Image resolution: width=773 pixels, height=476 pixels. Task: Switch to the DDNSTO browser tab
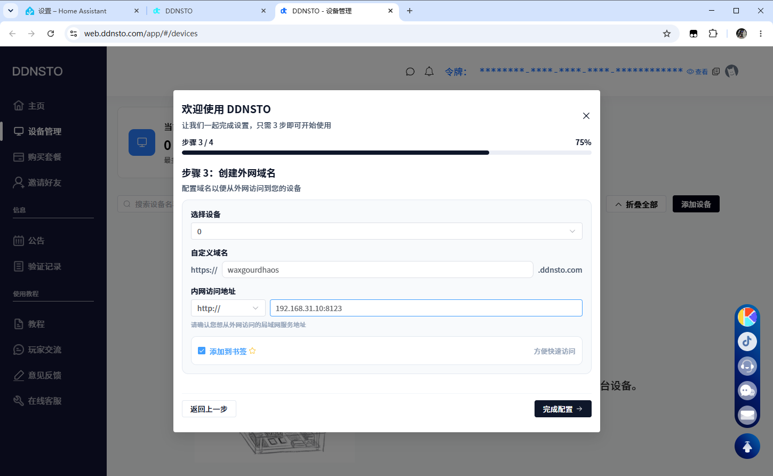point(210,11)
